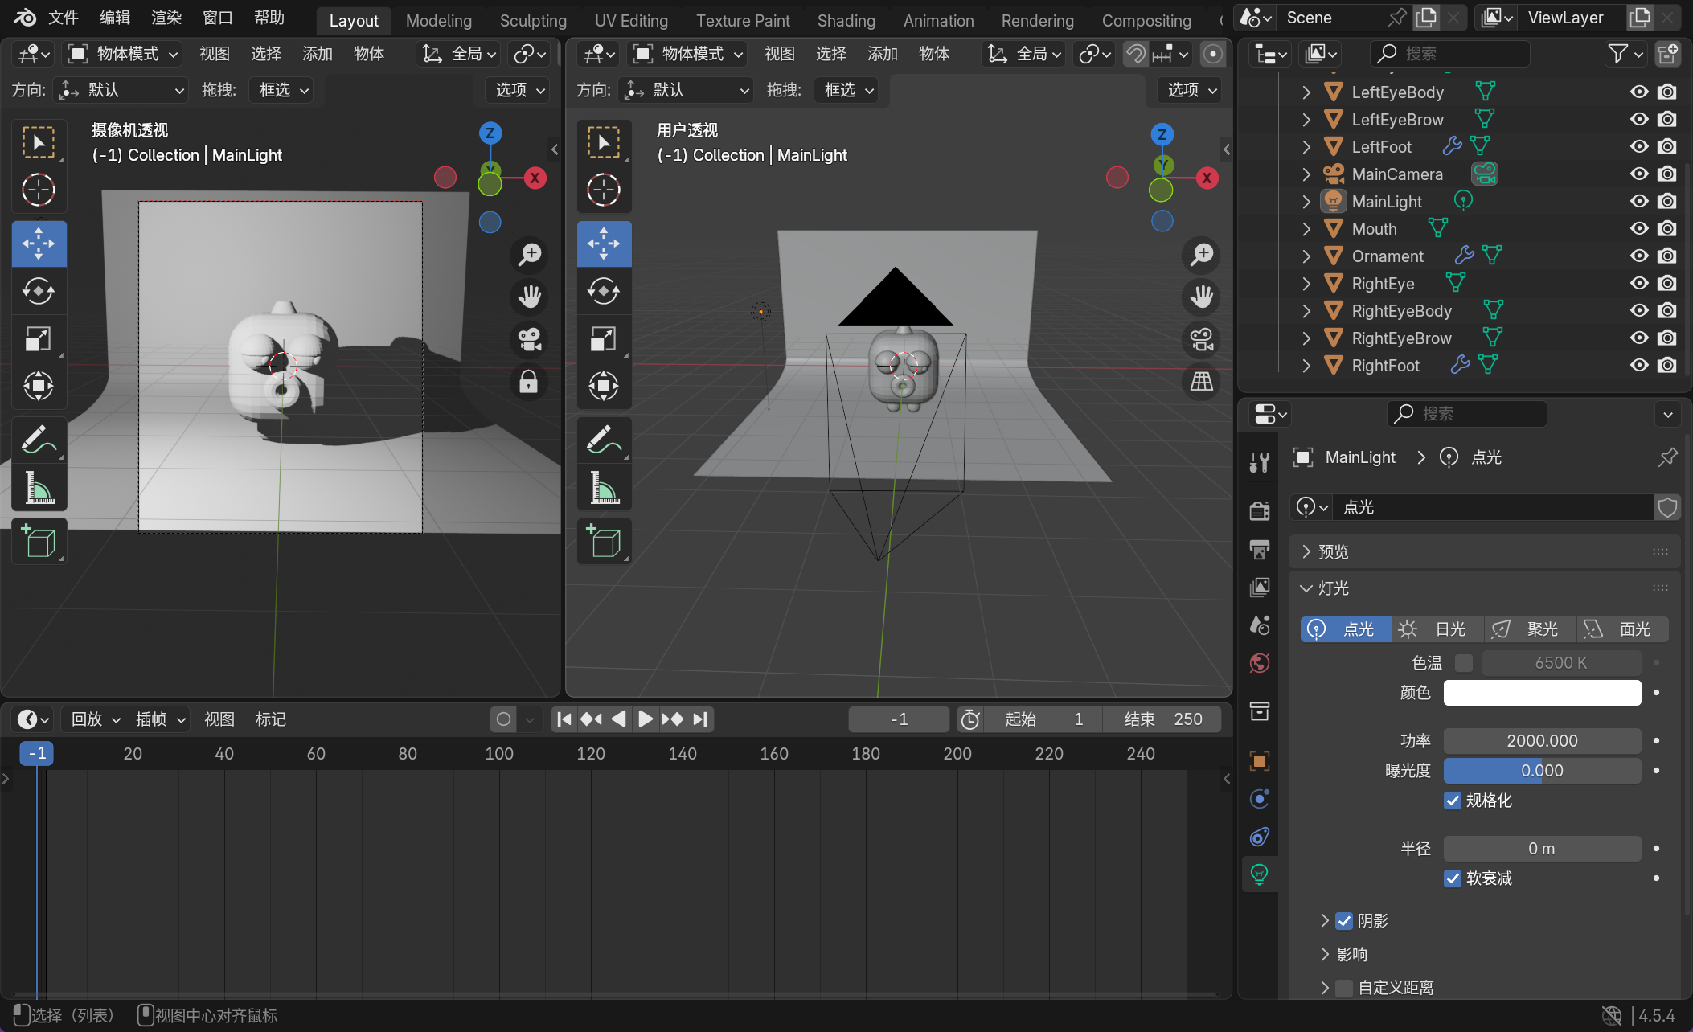The width and height of the screenshot is (1693, 1032).
Task: Toggle camera view icon in right viewport
Action: 1201,339
